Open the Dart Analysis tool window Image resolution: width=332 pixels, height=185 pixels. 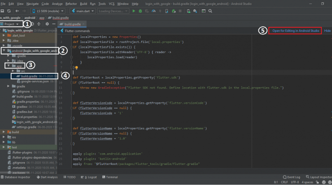point(47,177)
